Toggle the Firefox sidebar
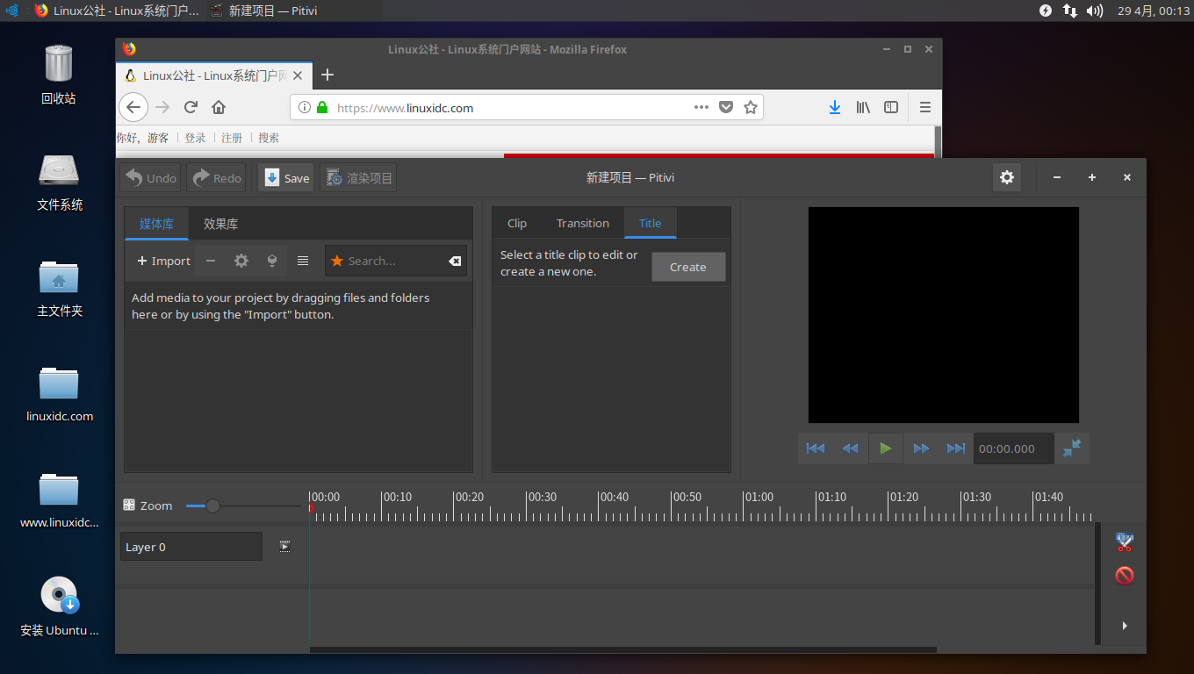1194x674 pixels. pos(891,107)
